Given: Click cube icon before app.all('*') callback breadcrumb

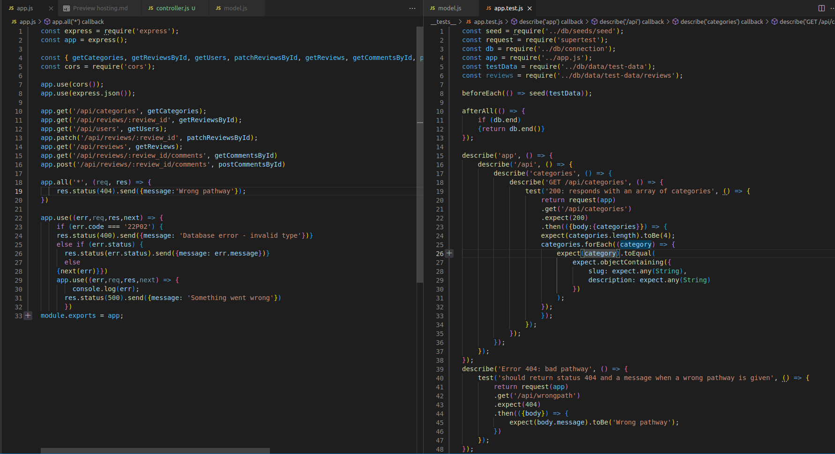Looking at the screenshot, I should click(x=47, y=22).
